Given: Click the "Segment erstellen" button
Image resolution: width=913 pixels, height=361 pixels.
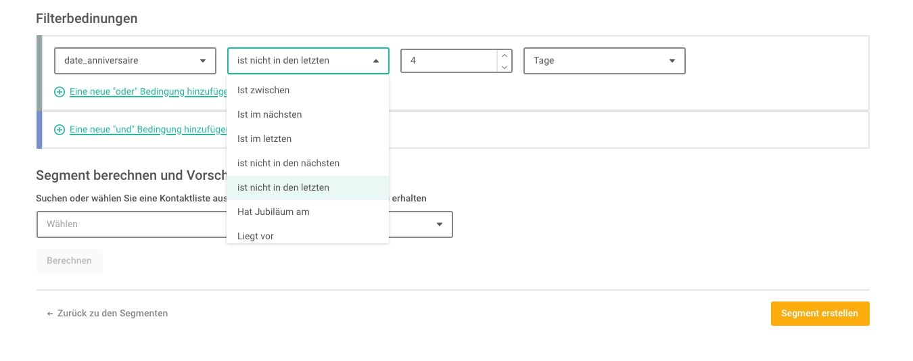Looking at the screenshot, I should 820,314.
